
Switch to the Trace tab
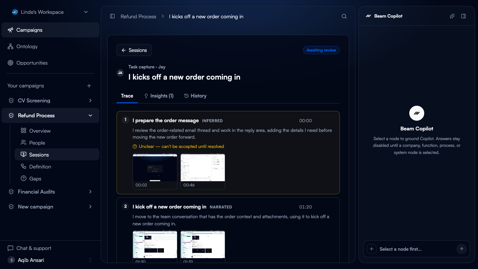[127, 96]
